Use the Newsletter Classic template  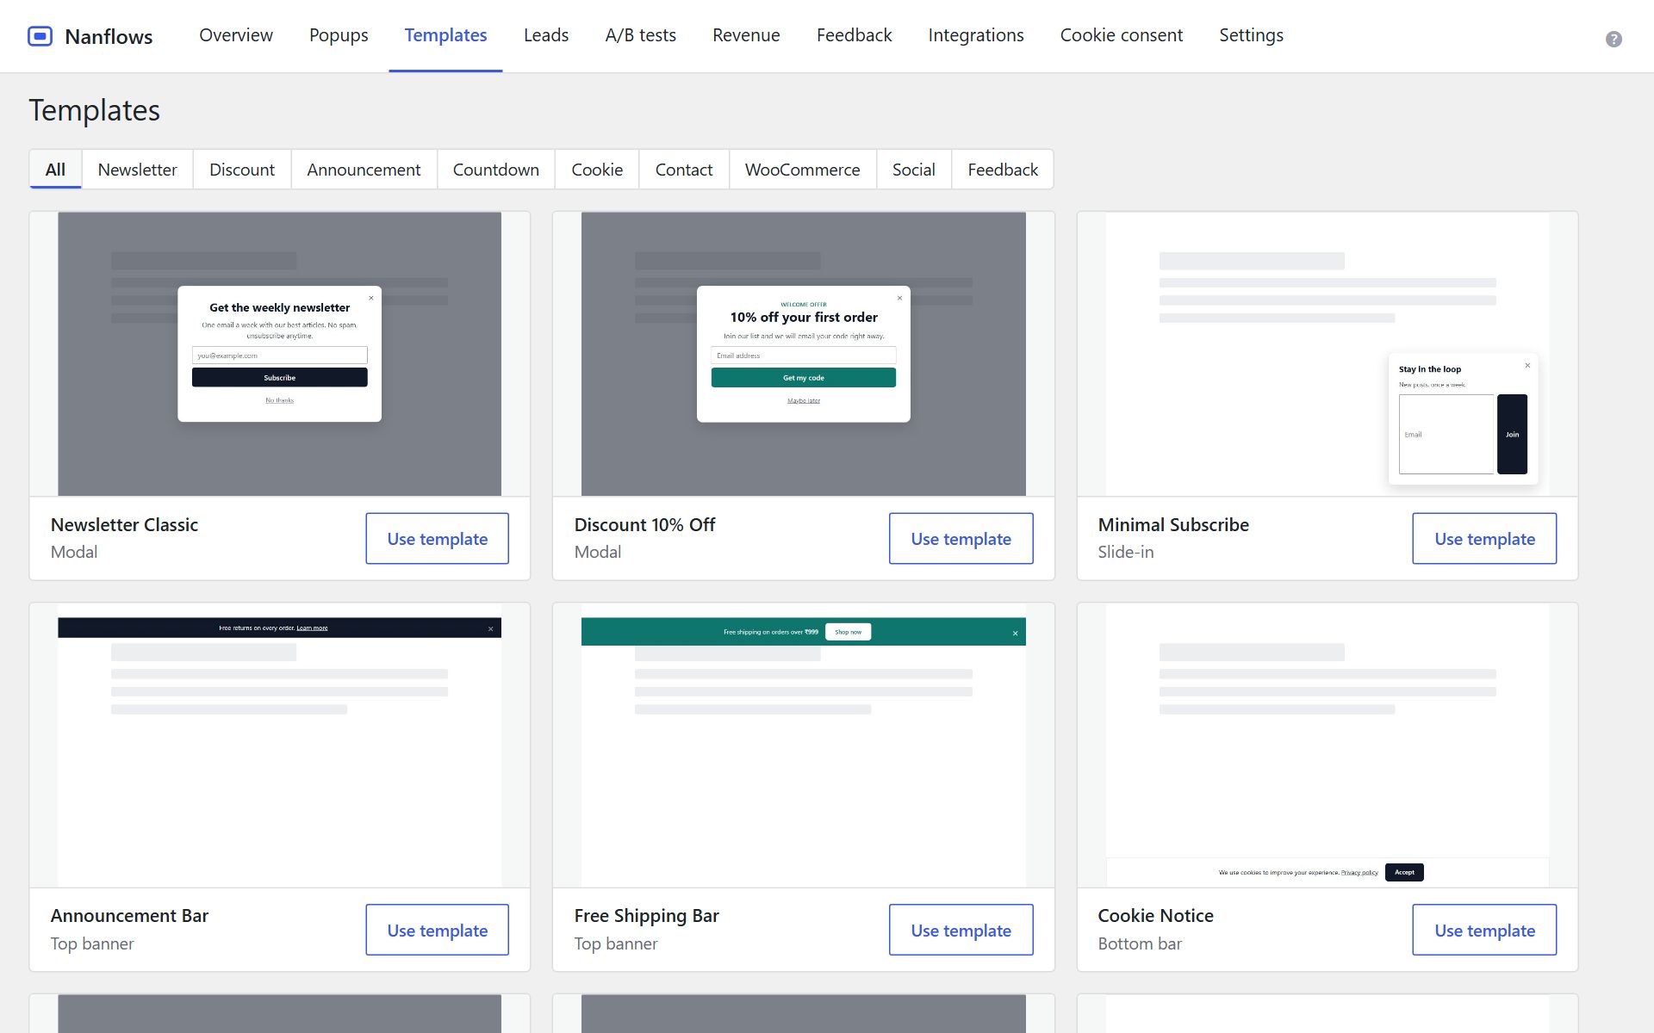tap(437, 539)
